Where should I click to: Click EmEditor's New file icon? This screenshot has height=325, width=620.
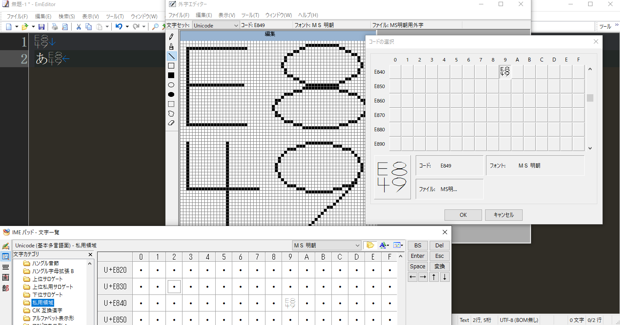9,27
